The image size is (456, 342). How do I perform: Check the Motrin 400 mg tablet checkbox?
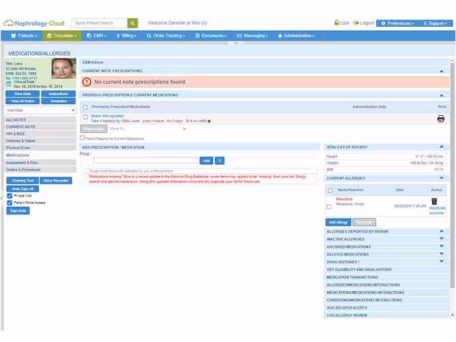85,117
